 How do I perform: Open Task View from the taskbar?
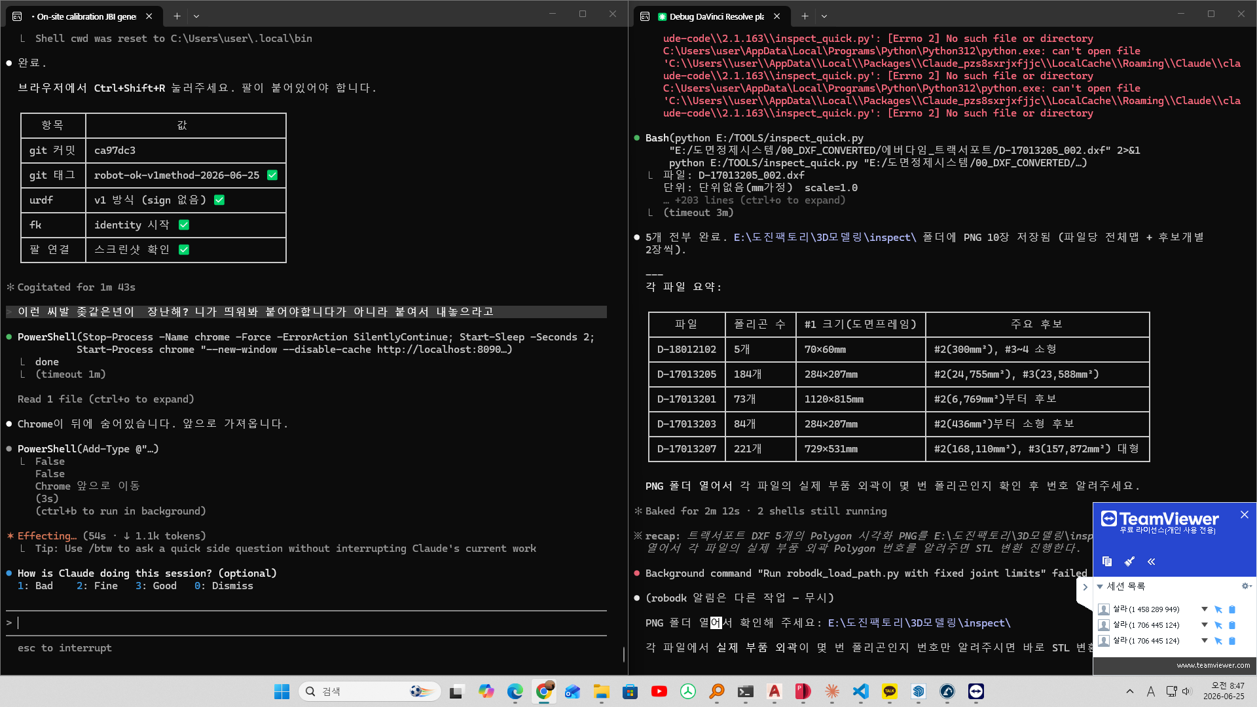[x=457, y=691]
